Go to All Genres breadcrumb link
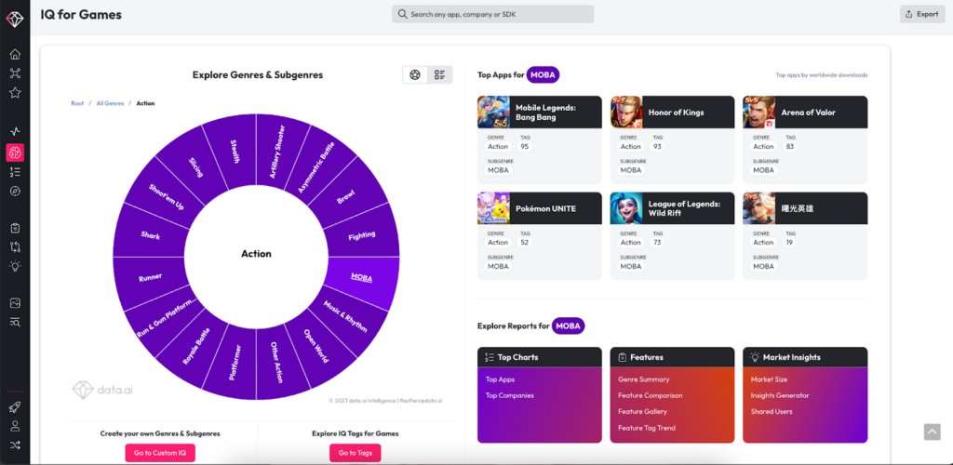Image resolution: width=953 pixels, height=465 pixels. pos(110,103)
